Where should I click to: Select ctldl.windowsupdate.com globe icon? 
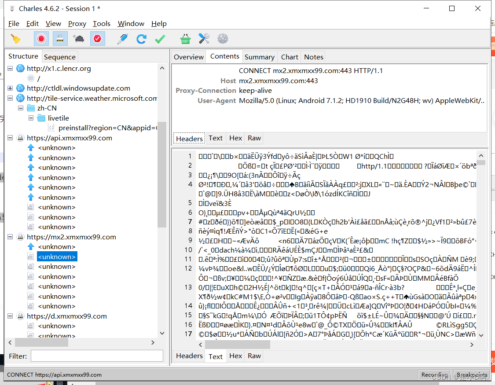20,88
